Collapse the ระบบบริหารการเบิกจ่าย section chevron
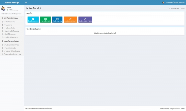Viewport: 186px width, 111px height. pyautogui.click(x=21, y=41)
